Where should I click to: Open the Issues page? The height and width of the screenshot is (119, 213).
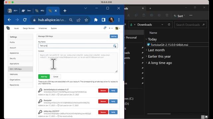coord(16,28)
